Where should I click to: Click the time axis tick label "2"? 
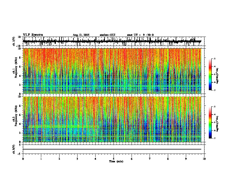[59, 159]
